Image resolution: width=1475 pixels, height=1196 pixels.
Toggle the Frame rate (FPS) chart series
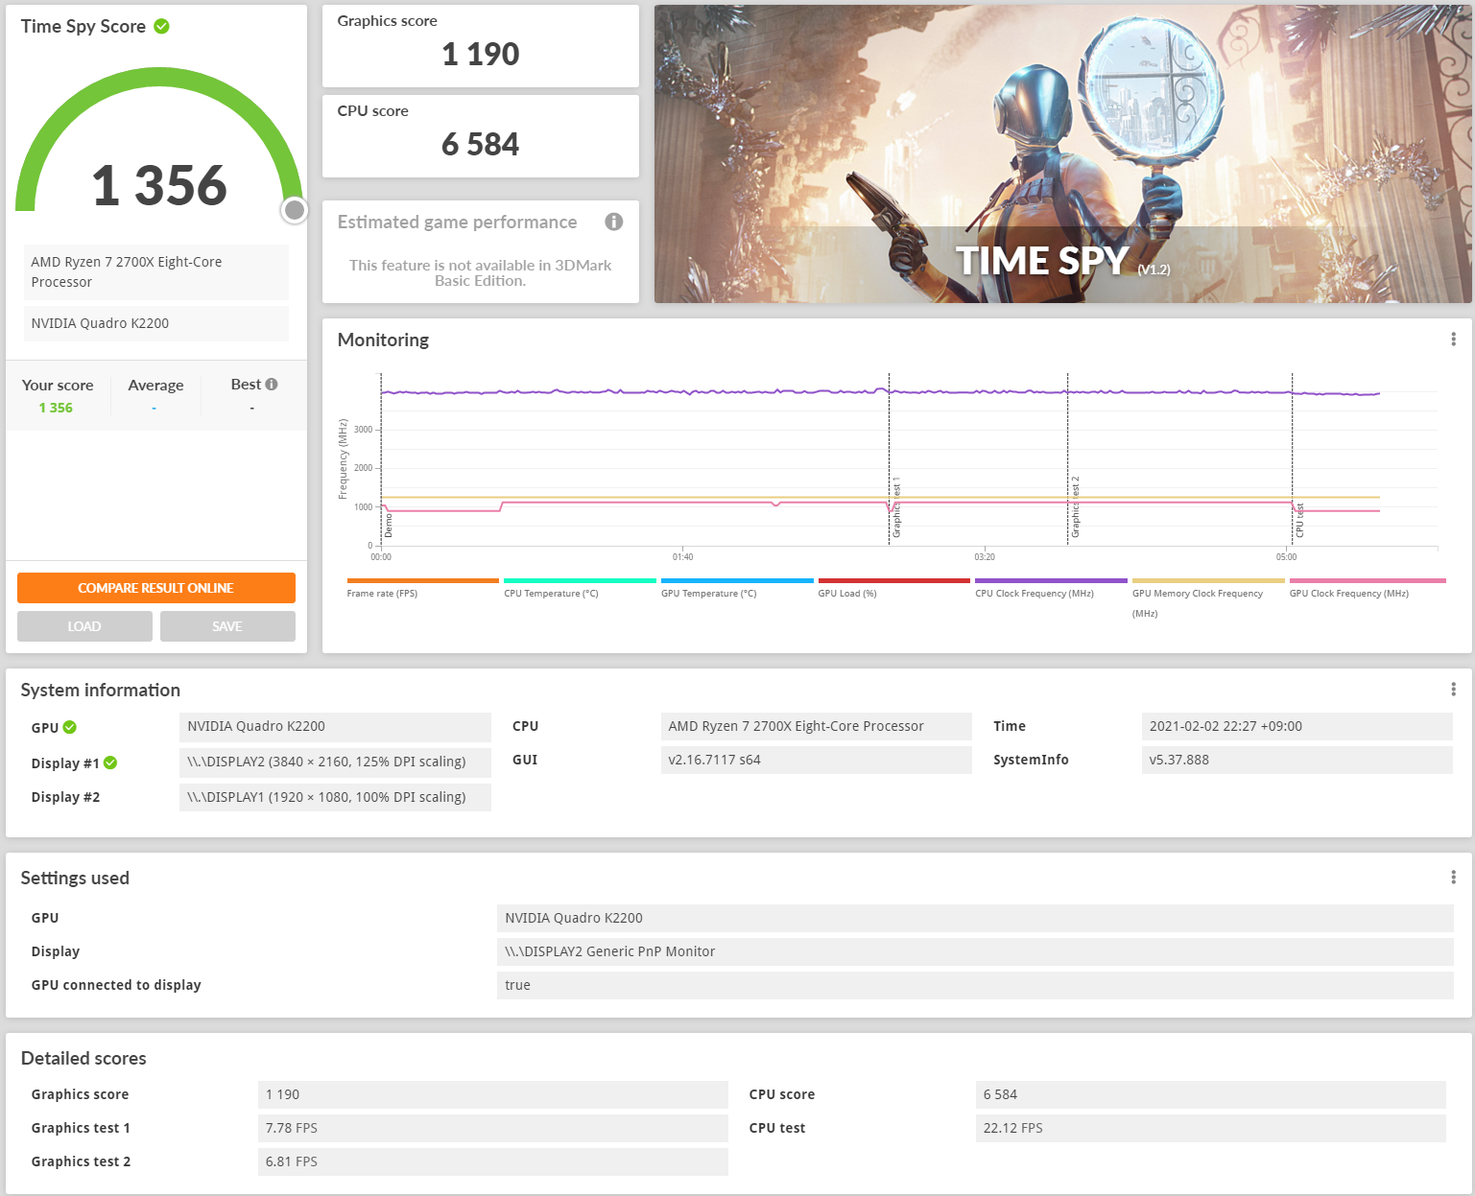(422, 581)
